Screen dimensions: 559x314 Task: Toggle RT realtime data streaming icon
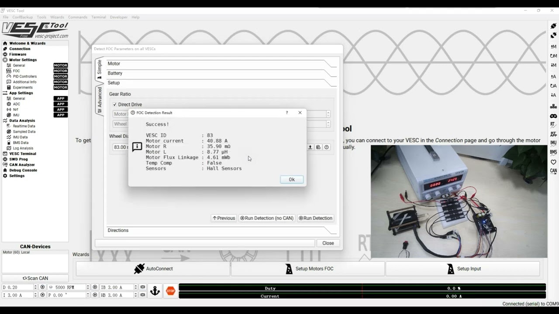tap(553, 125)
